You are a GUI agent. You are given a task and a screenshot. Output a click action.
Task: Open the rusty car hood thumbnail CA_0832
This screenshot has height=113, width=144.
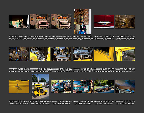pyautogui.click(x=125, y=87)
